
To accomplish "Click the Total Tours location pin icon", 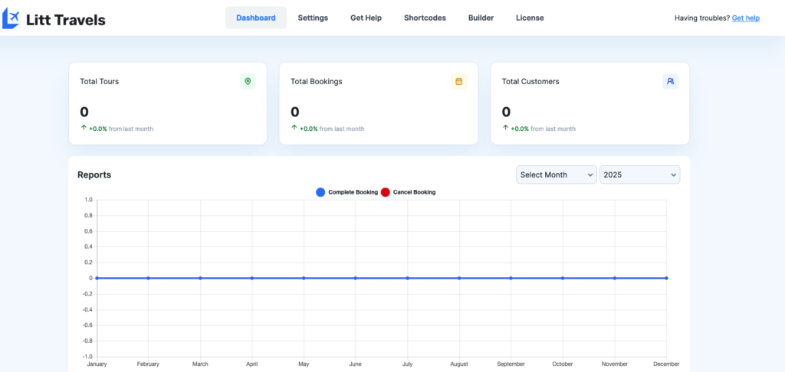I will (248, 81).
